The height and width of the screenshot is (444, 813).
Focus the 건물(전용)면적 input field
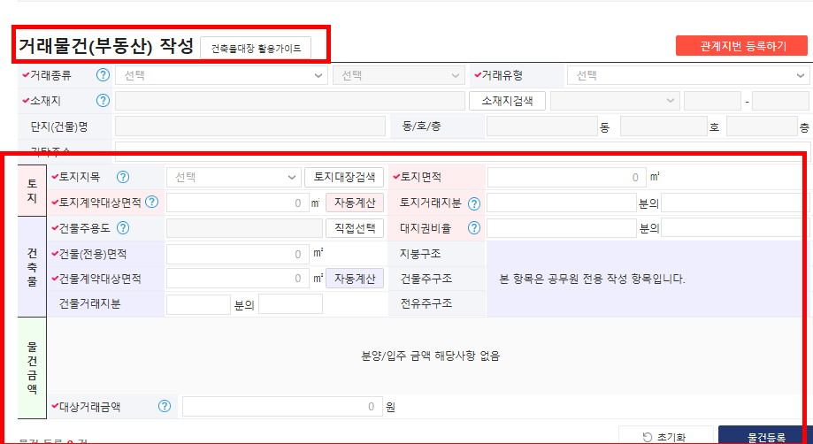pos(237,254)
